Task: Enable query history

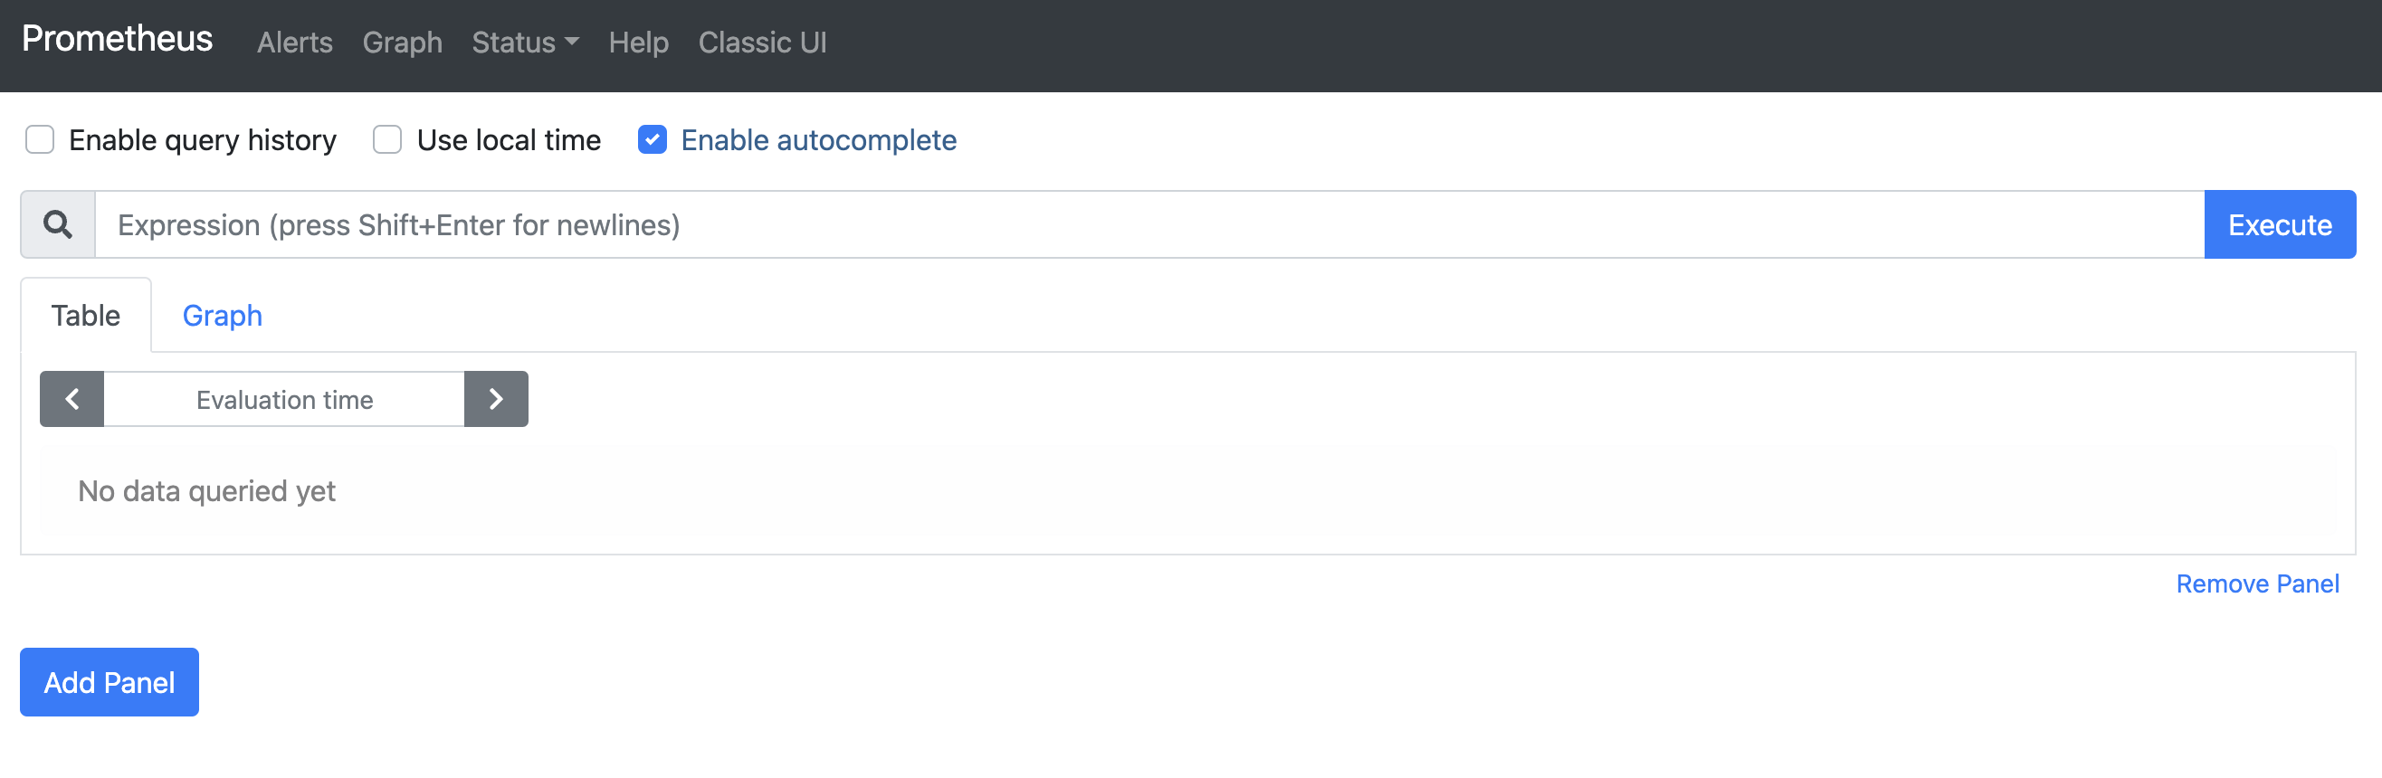Action: 40,139
